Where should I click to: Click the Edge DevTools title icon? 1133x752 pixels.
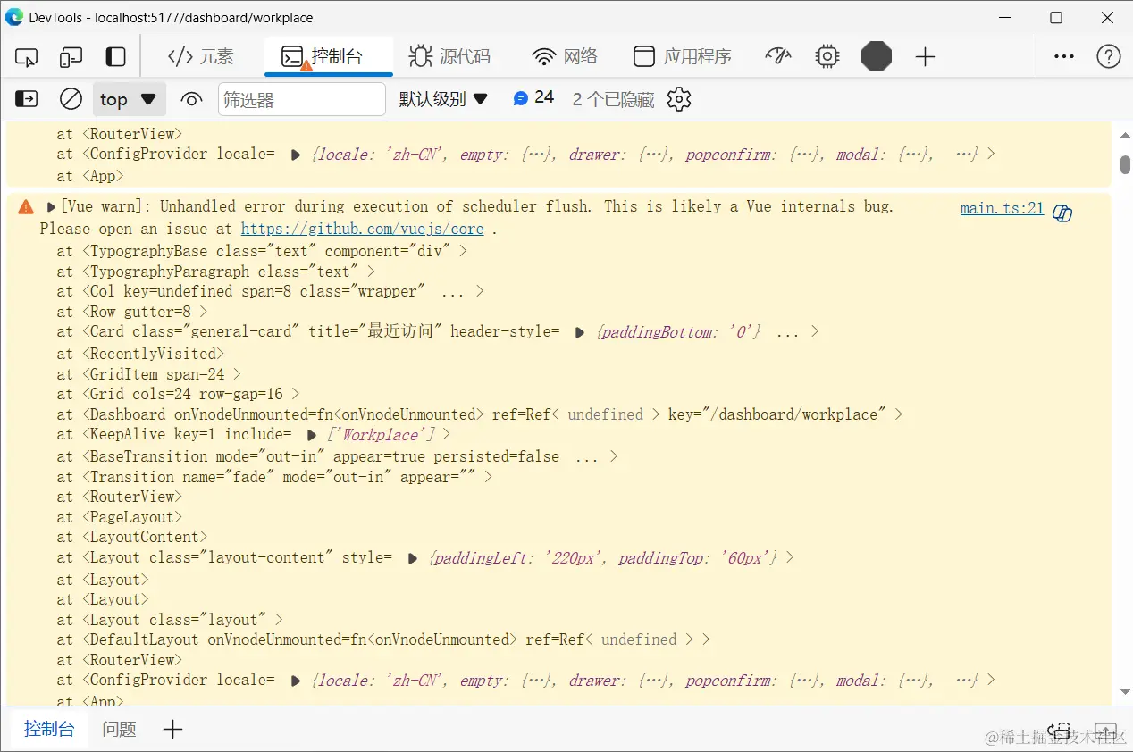point(13,17)
